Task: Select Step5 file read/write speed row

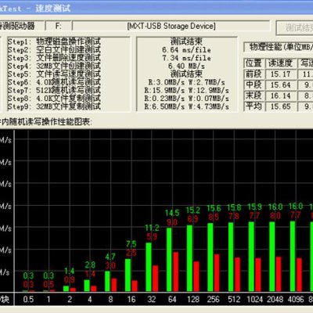Action: click(x=54, y=74)
